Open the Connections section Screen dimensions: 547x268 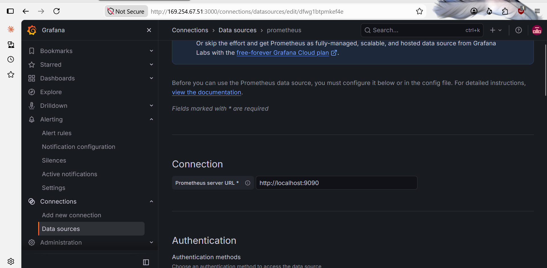tap(58, 202)
